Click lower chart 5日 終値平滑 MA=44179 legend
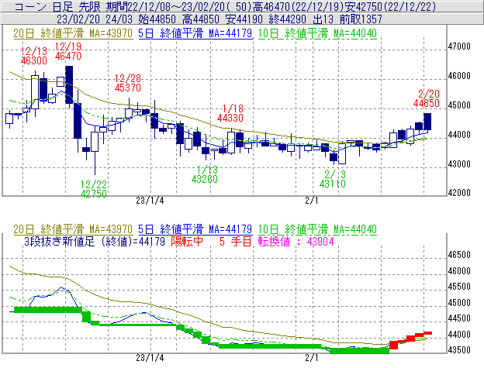This screenshot has width=484, height=368. point(195,229)
